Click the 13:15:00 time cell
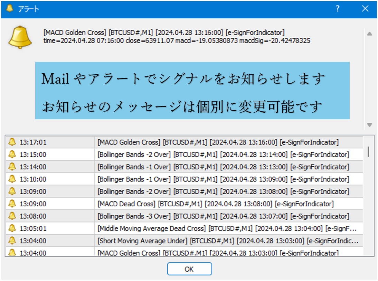Image resolution: width=378 pixels, height=281 pixels. (33, 154)
